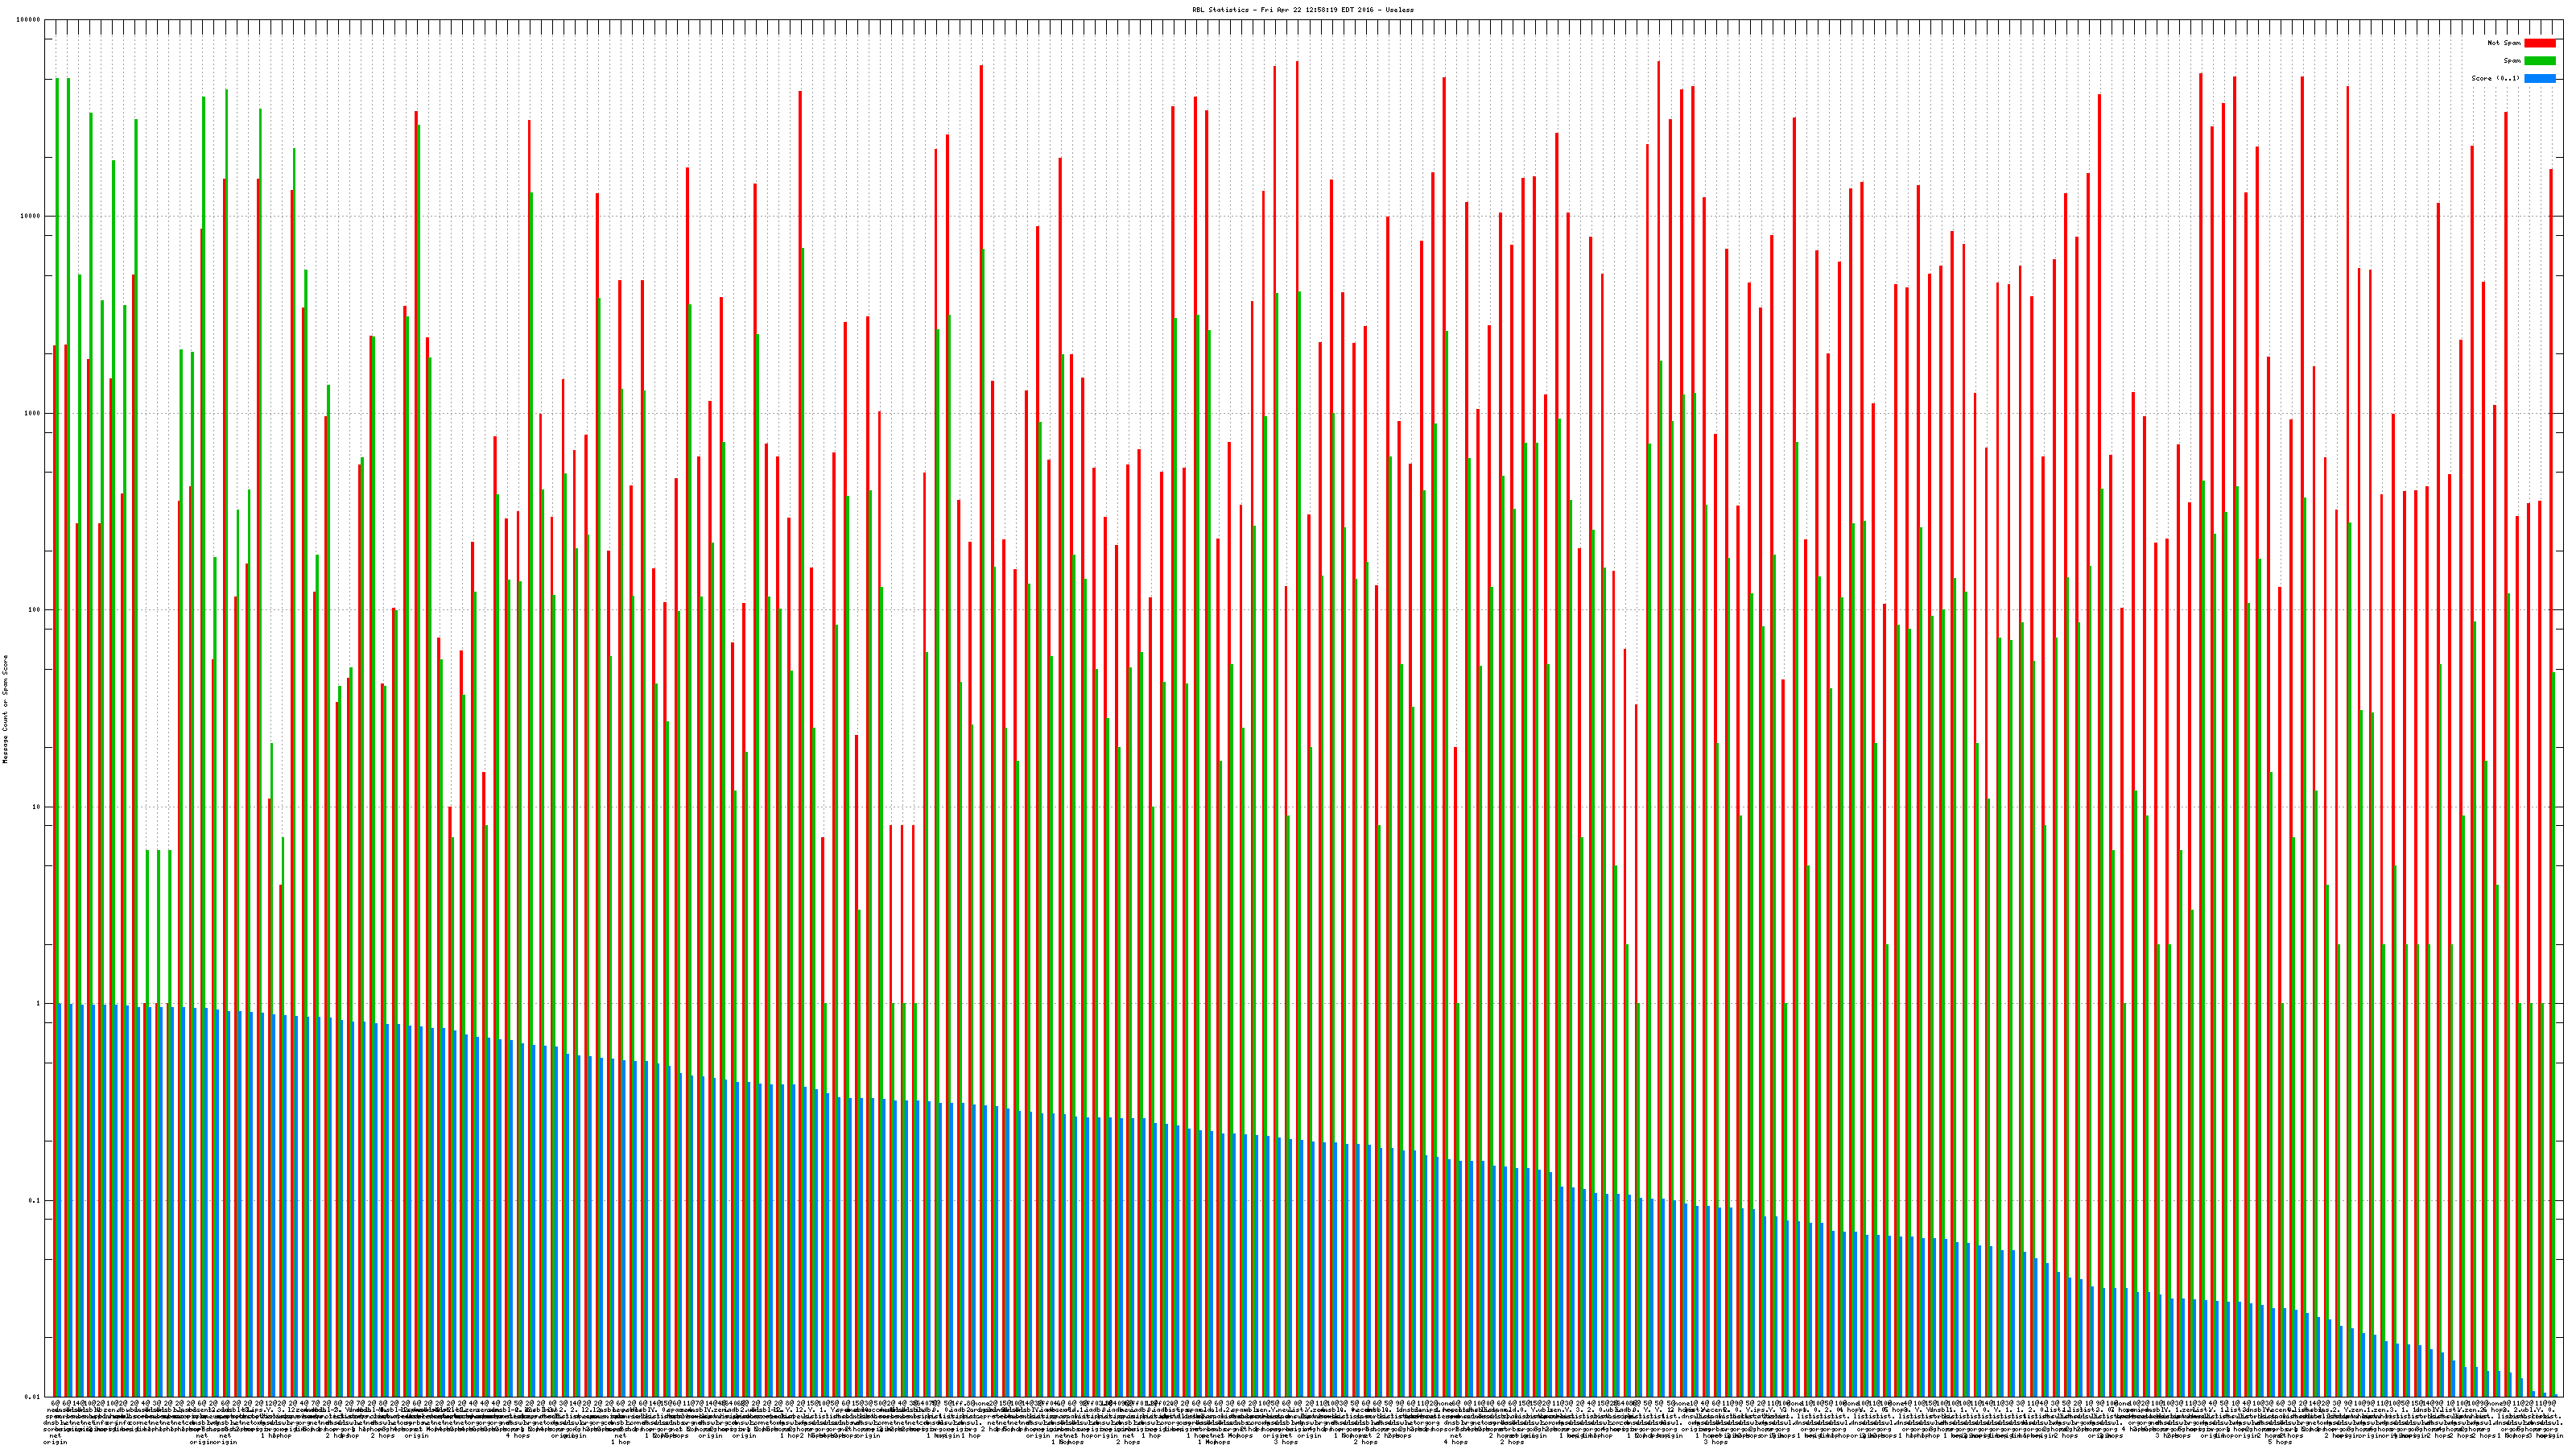Click the 'Useless' word in the title
Image resolution: width=2576 pixels, height=1449 pixels.
1400,9
